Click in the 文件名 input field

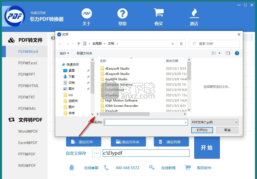tap(146, 122)
